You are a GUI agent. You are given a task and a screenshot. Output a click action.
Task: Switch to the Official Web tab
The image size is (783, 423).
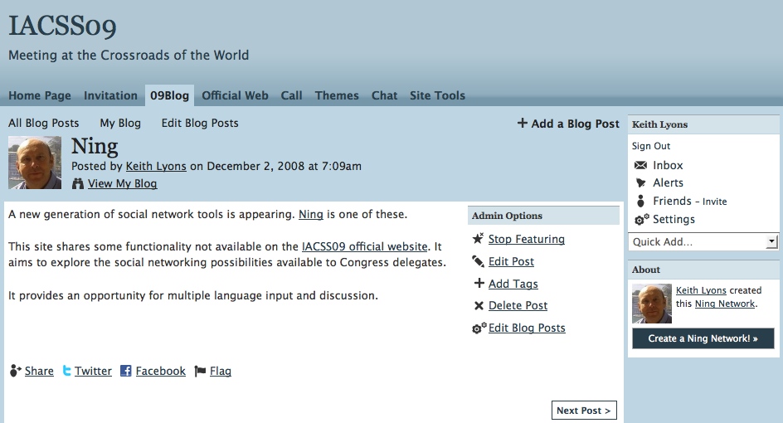click(x=235, y=95)
